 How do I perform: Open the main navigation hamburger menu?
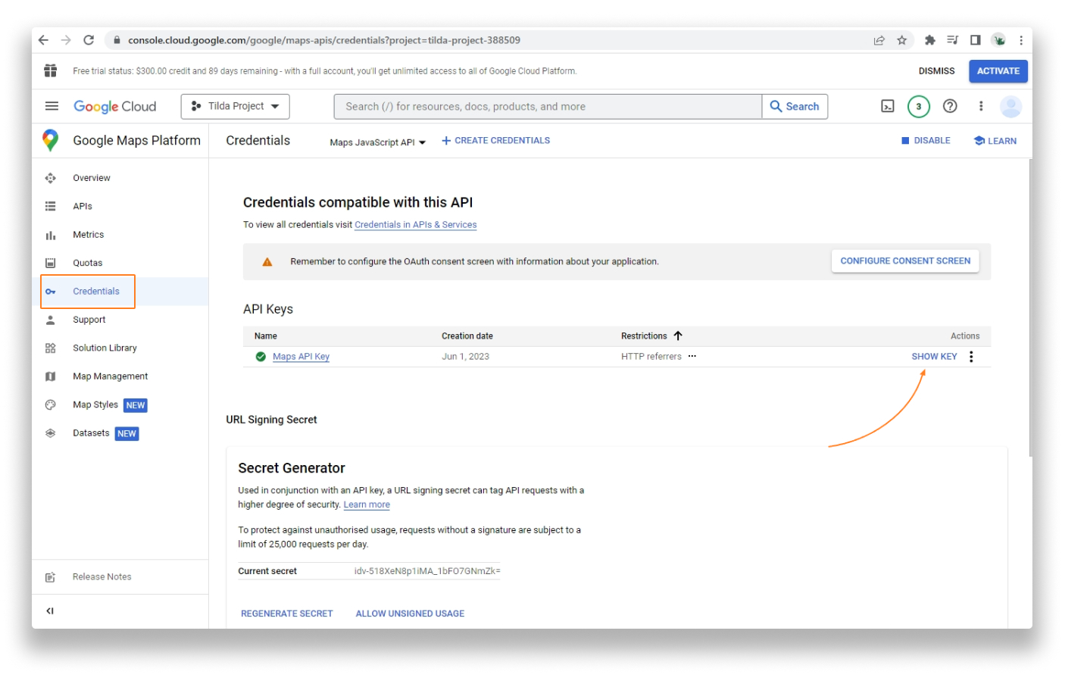click(52, 106)
